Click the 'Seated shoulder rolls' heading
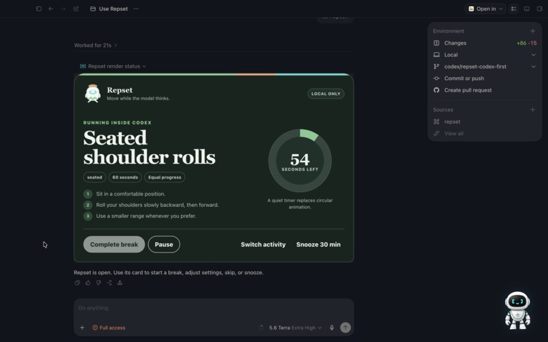This screenshot has width=548, height=342. [x=149, y=147]
